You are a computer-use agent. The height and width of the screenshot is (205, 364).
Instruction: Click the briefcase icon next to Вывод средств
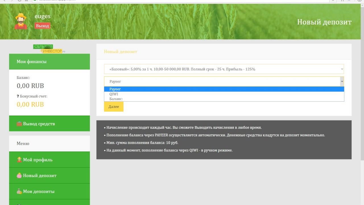coord(19,124)
